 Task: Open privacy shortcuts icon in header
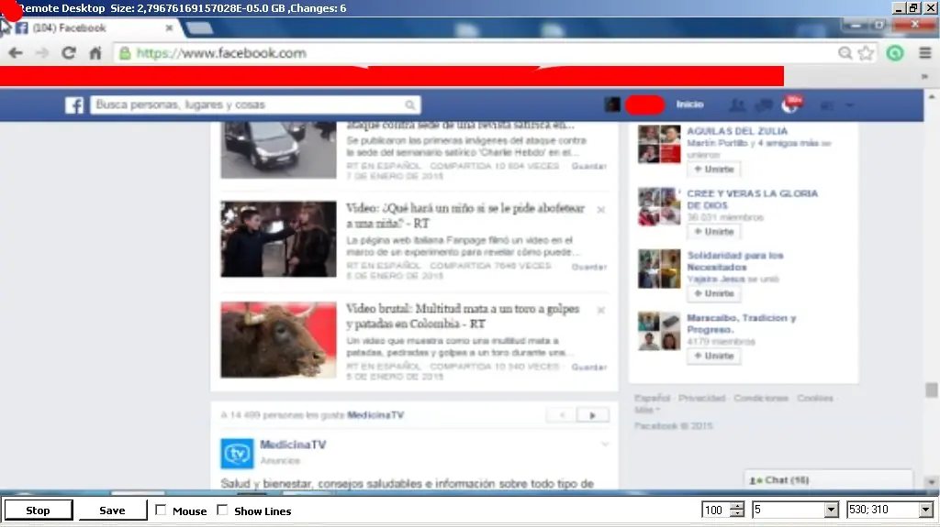[x=827, y=105]
